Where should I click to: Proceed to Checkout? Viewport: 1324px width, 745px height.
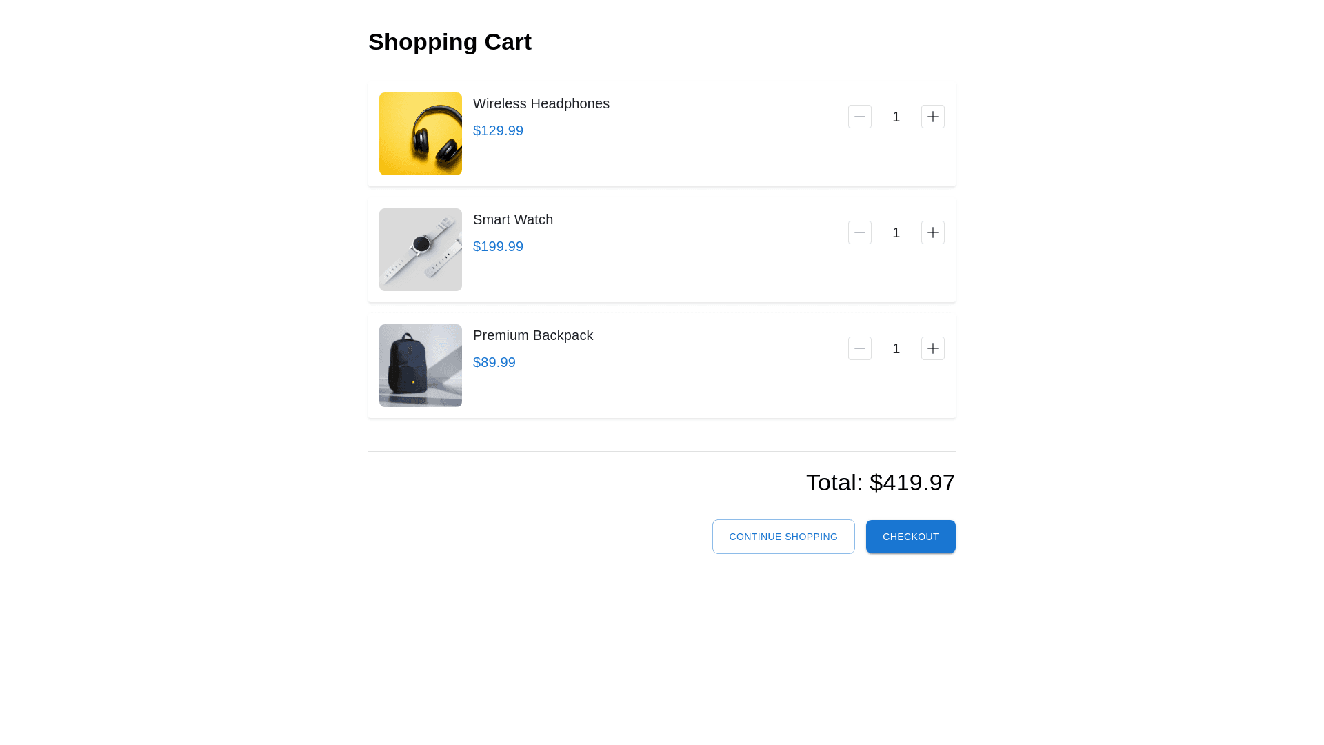click(x=910, y=537)
